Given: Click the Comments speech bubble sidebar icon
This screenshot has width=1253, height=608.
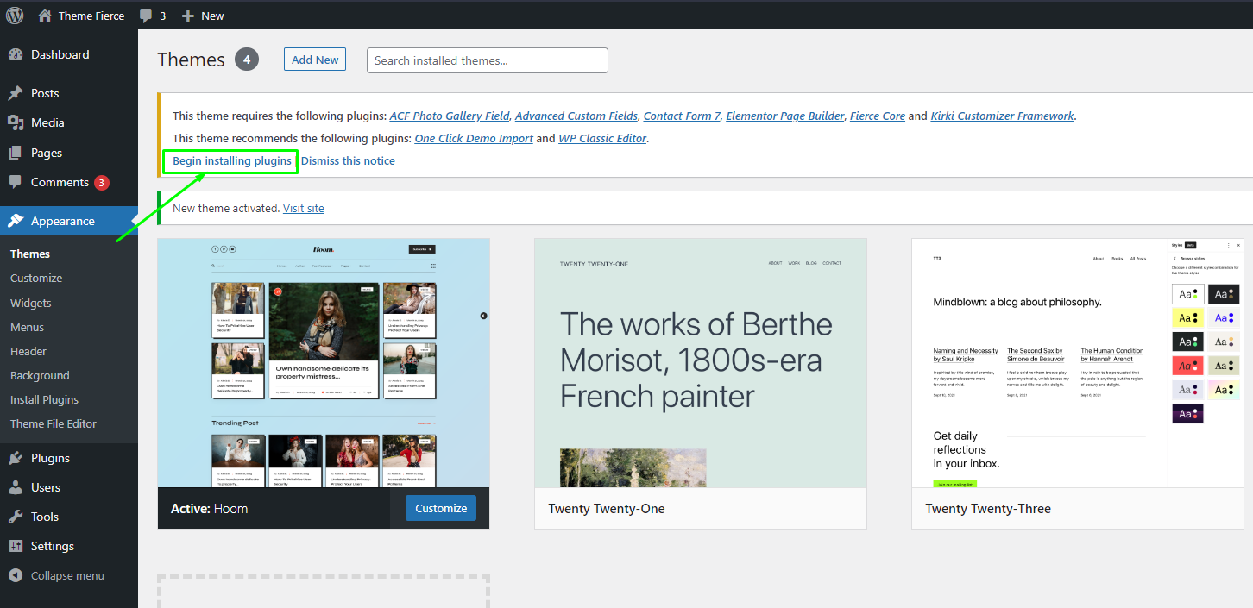Looking at the screenshot, I should click(16, 182).
